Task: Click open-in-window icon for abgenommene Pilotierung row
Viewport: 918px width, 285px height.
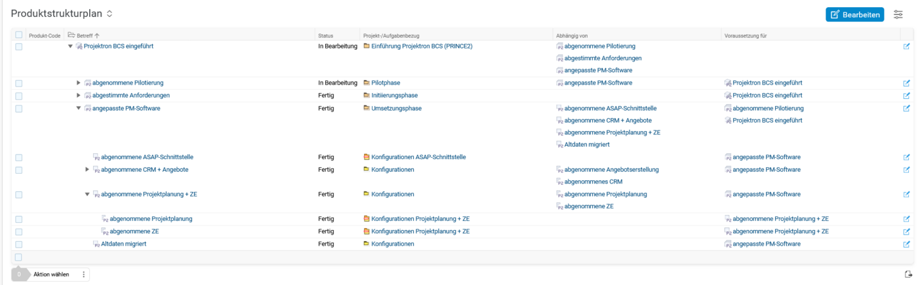Action: 906,83
